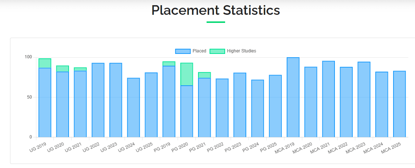This screenshot has height=168, width=415.
Task: Click the UG 2025 bar
Action: tap(151, 105)
